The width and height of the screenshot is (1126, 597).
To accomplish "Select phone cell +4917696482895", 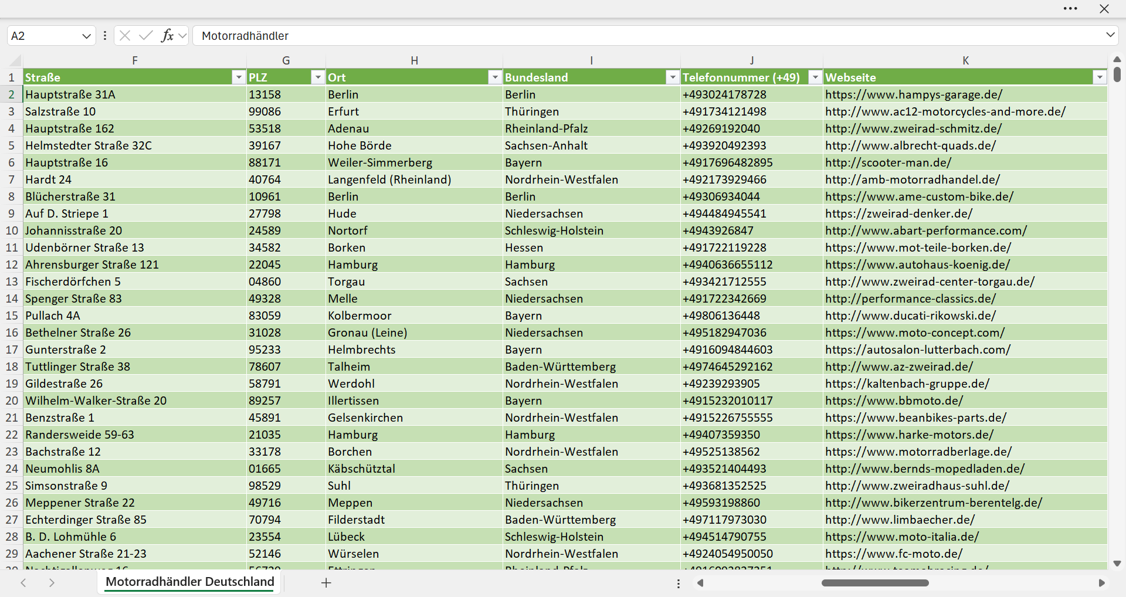I will click(752, 162).
